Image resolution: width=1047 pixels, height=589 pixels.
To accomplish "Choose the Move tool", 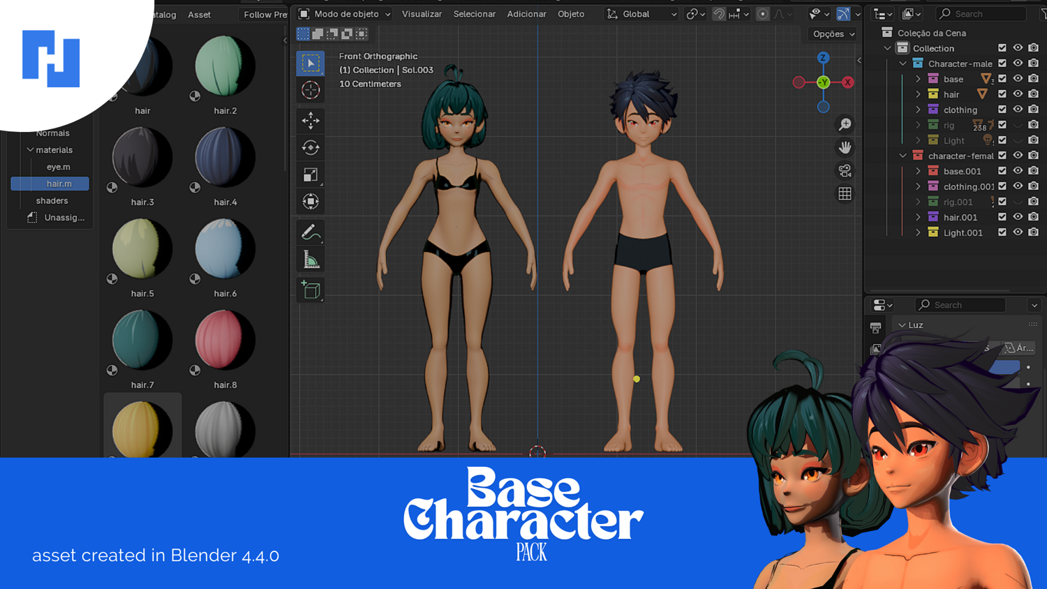I will tap(311, 120).
